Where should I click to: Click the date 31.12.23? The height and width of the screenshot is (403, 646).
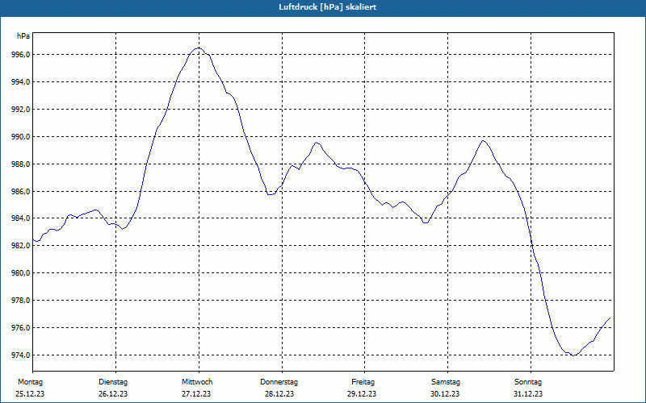click(528, 394)
